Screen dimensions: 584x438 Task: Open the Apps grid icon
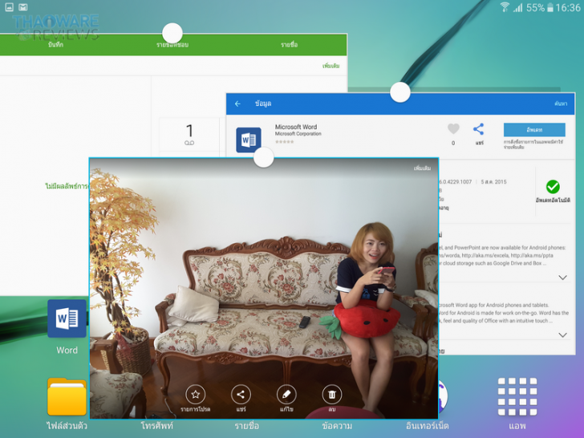click(517, 396)
